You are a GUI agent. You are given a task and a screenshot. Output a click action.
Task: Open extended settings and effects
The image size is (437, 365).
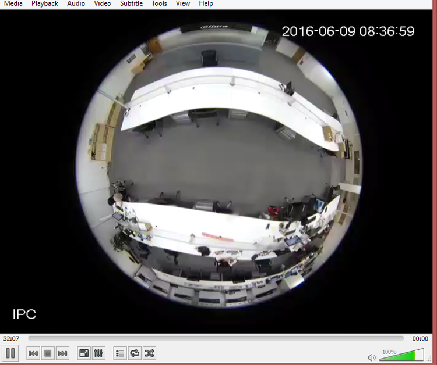click(98, 353)
